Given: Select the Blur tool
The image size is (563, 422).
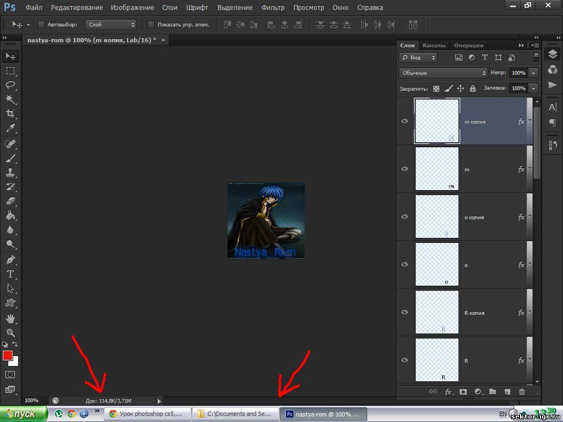Looking at the screenshot, I should point(10,230).
